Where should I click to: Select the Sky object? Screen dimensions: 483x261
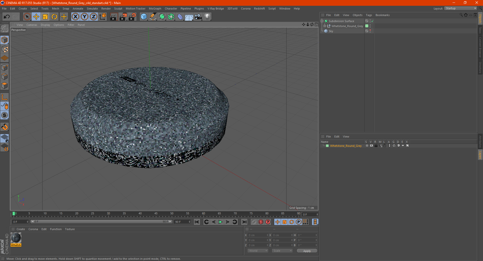click(x=331, y=31)
